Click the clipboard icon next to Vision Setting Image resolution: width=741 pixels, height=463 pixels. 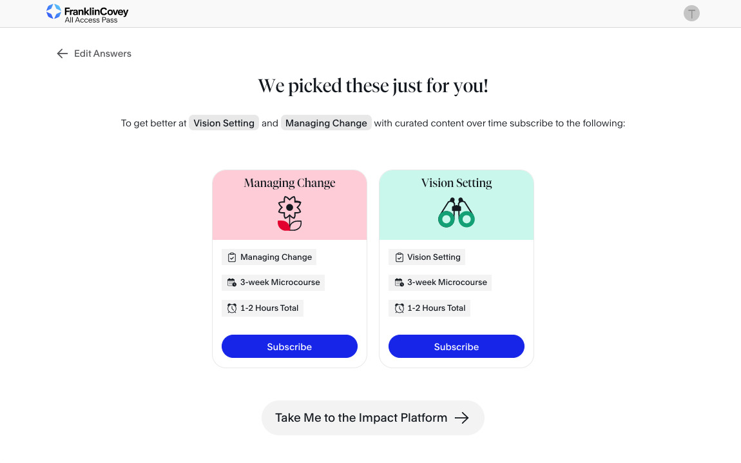pos(399,257)
